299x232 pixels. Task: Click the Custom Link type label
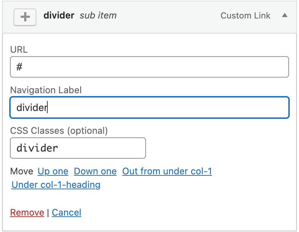[245, 16]
